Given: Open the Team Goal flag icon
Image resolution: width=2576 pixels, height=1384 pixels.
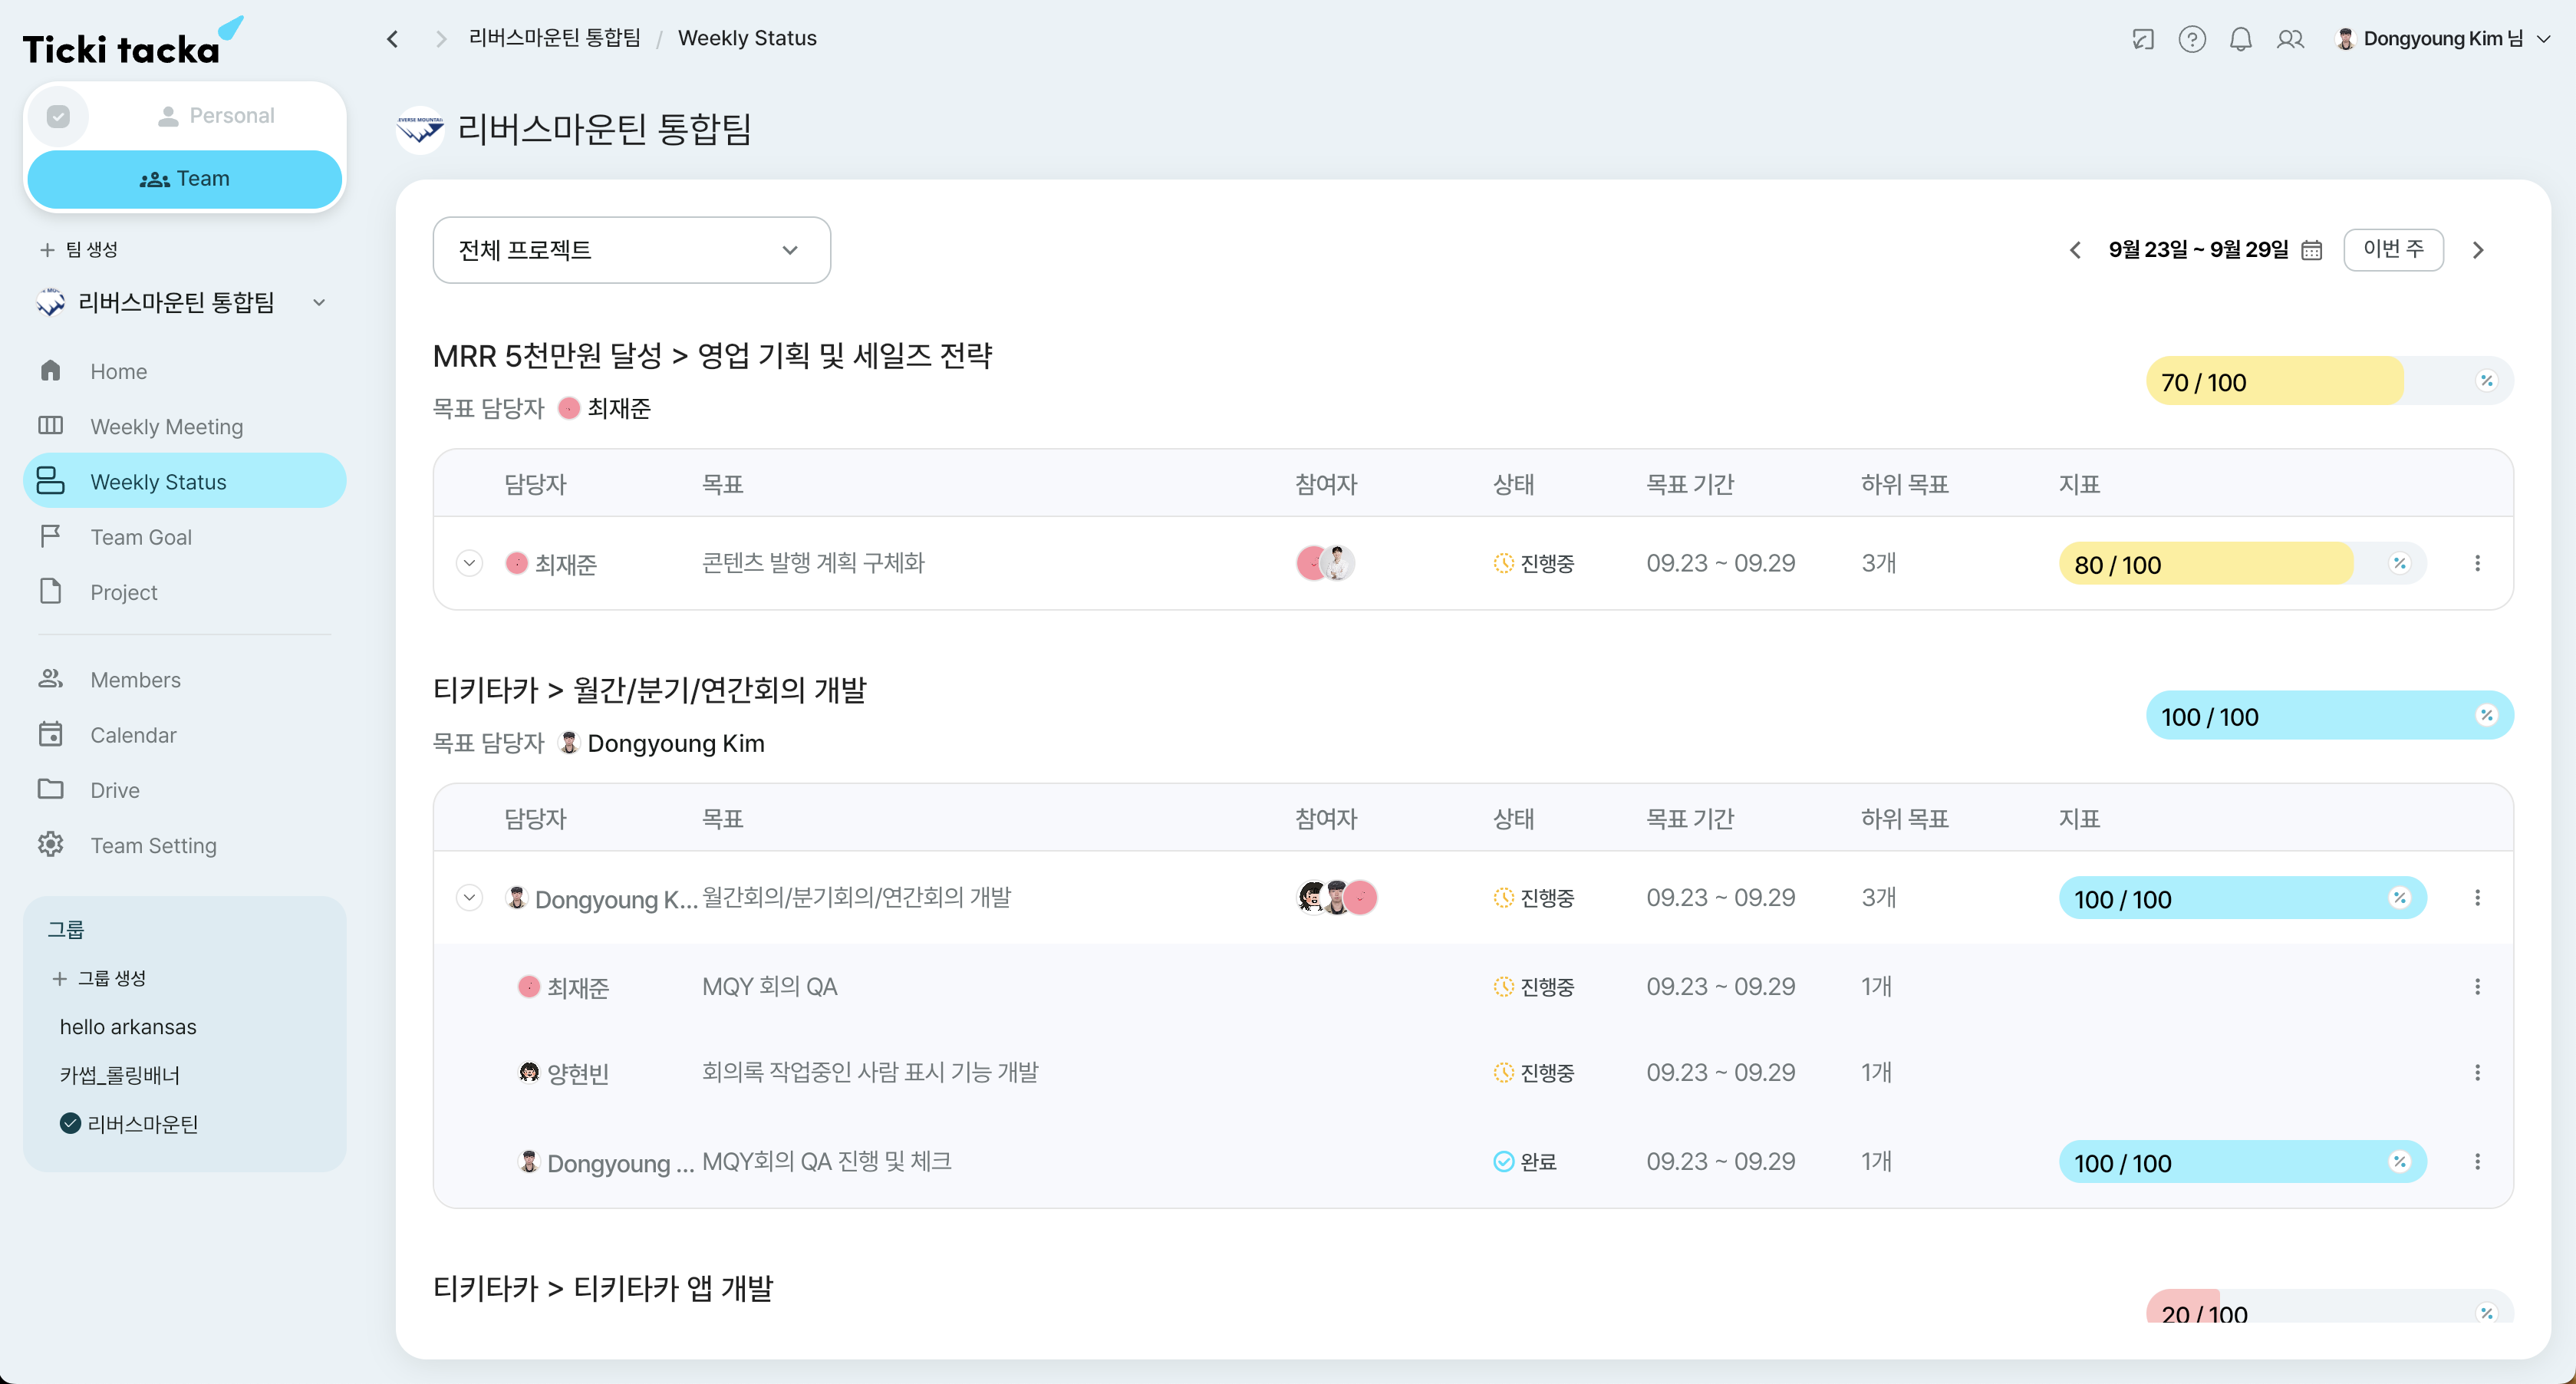Looking at the screenshot, I should point(51,536).
